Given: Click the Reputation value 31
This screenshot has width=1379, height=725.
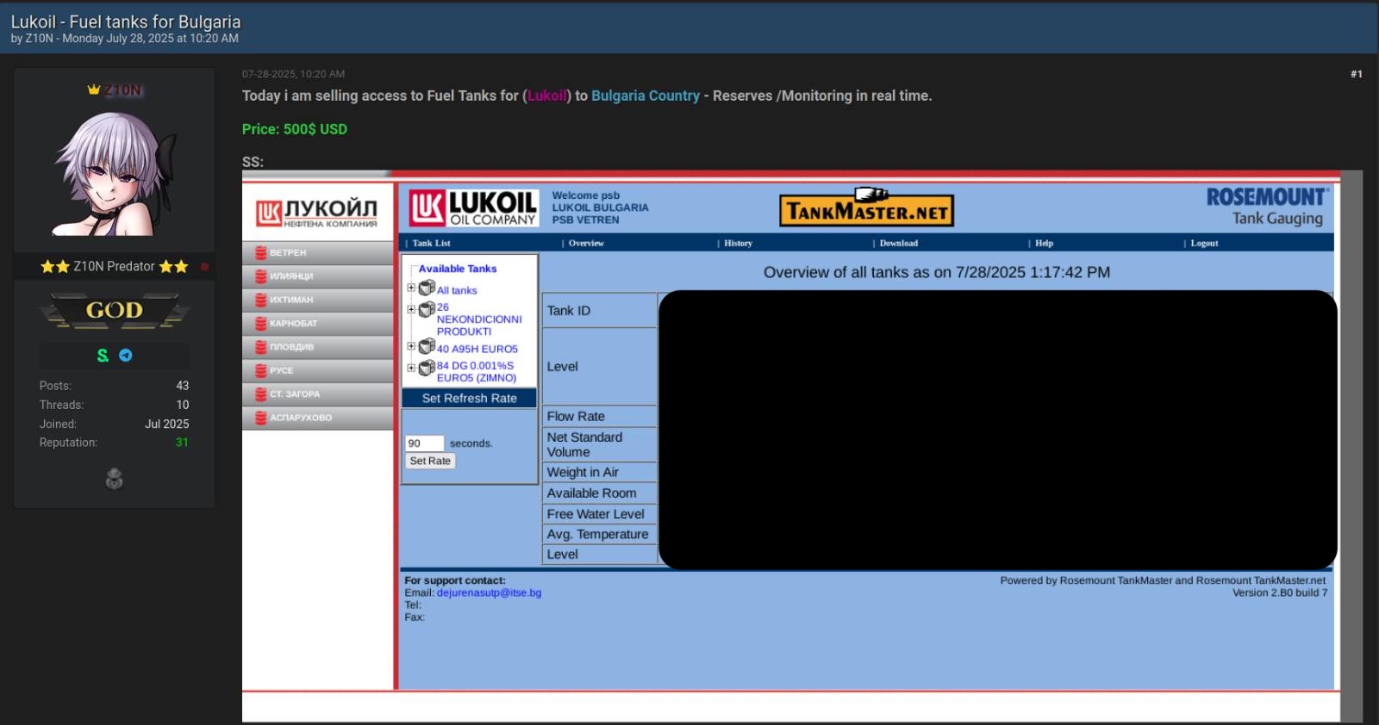Looking at the screenshot, I should point(182,443).
